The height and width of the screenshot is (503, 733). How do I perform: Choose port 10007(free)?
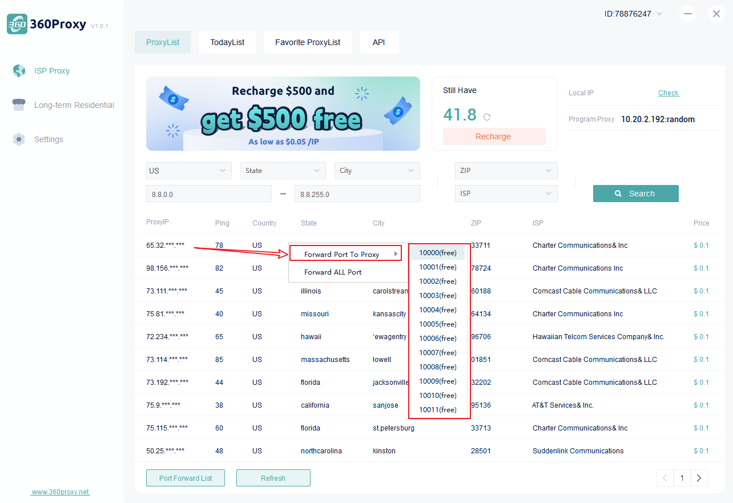click(438, 352)
